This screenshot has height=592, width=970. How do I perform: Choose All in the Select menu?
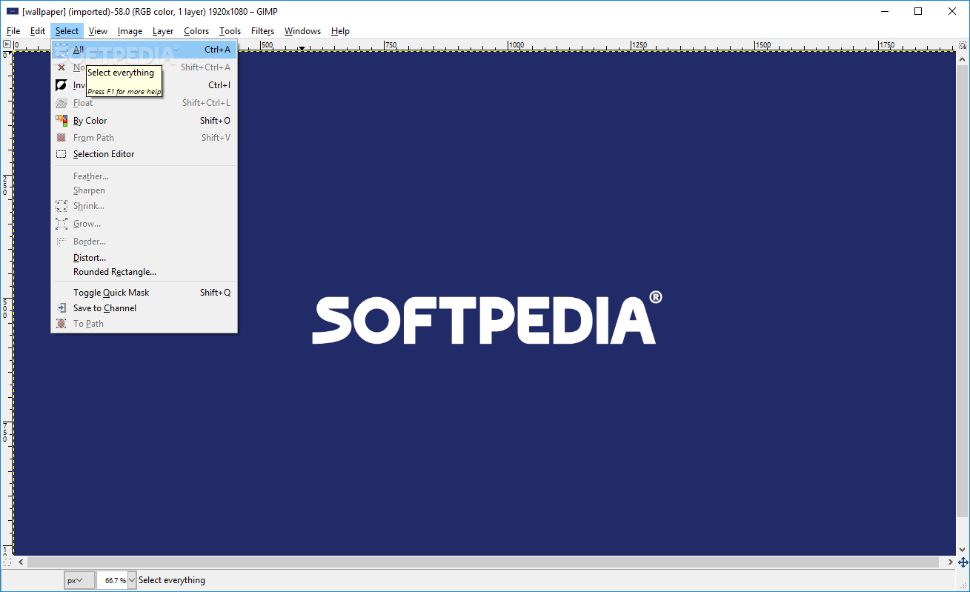(144, 50)
